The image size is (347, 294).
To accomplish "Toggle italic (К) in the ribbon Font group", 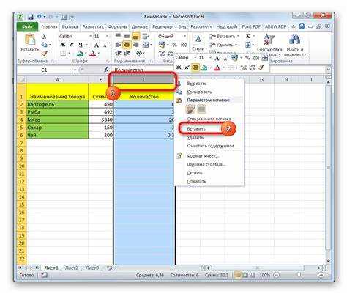I will click(x=72, y=45).
